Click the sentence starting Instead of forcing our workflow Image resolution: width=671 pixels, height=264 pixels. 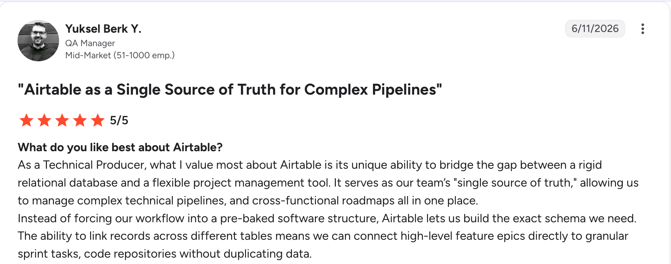pos(327,218)
